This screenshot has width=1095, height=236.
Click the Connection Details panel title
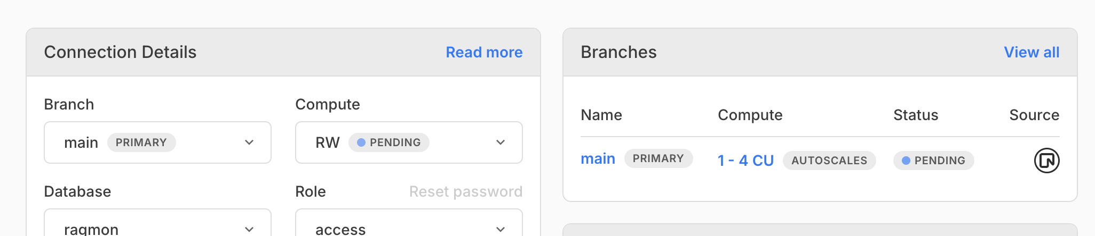(x=120, y=52)
